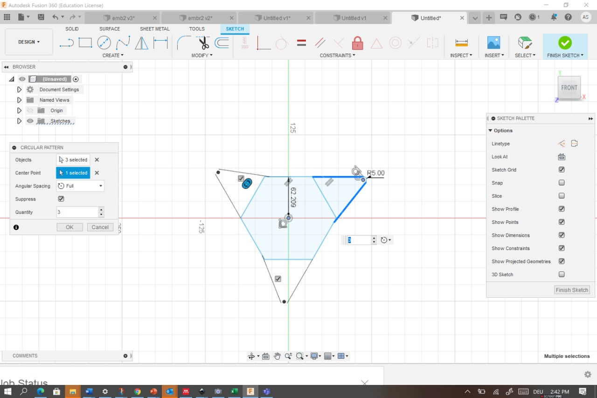Expand the CREATE menu dropdown

click(113, 56)
